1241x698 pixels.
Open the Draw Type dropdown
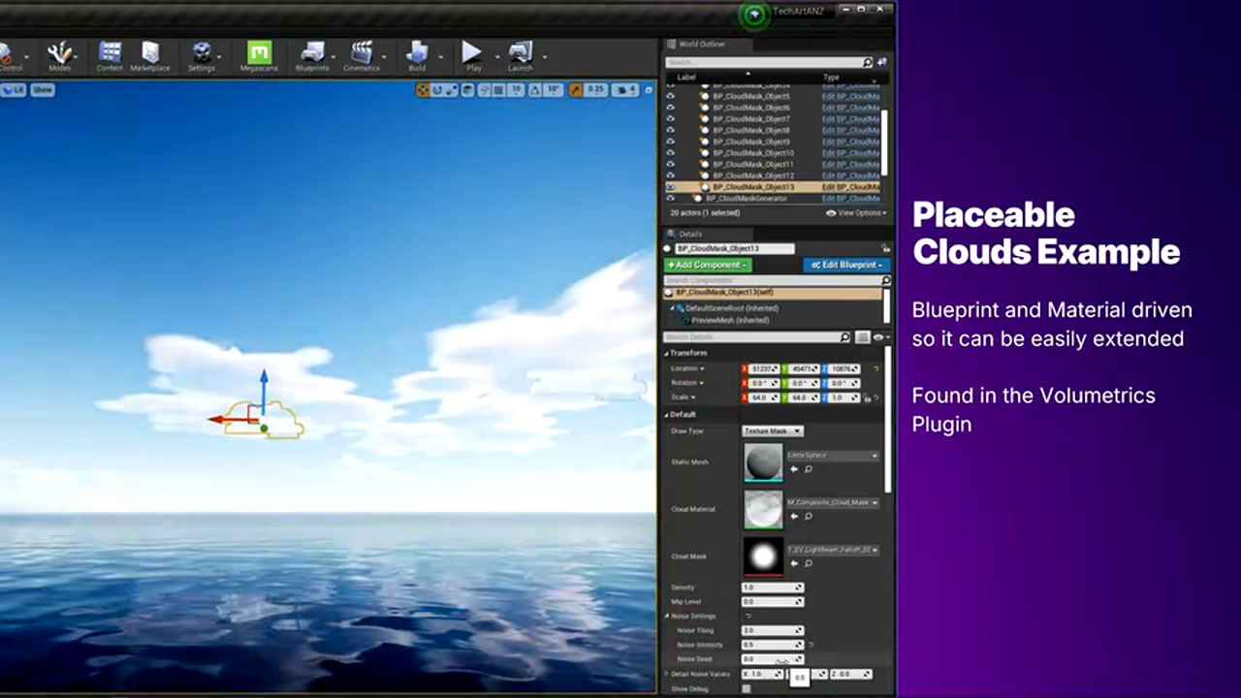click(773, 430)
